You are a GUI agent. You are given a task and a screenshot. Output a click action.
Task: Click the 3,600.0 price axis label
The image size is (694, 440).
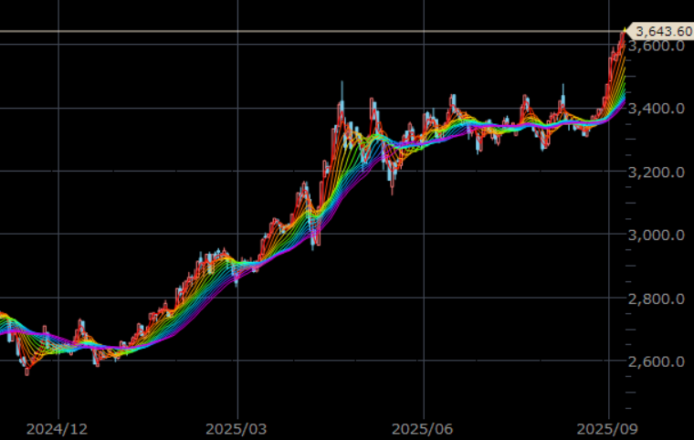(x=657, y=46)
